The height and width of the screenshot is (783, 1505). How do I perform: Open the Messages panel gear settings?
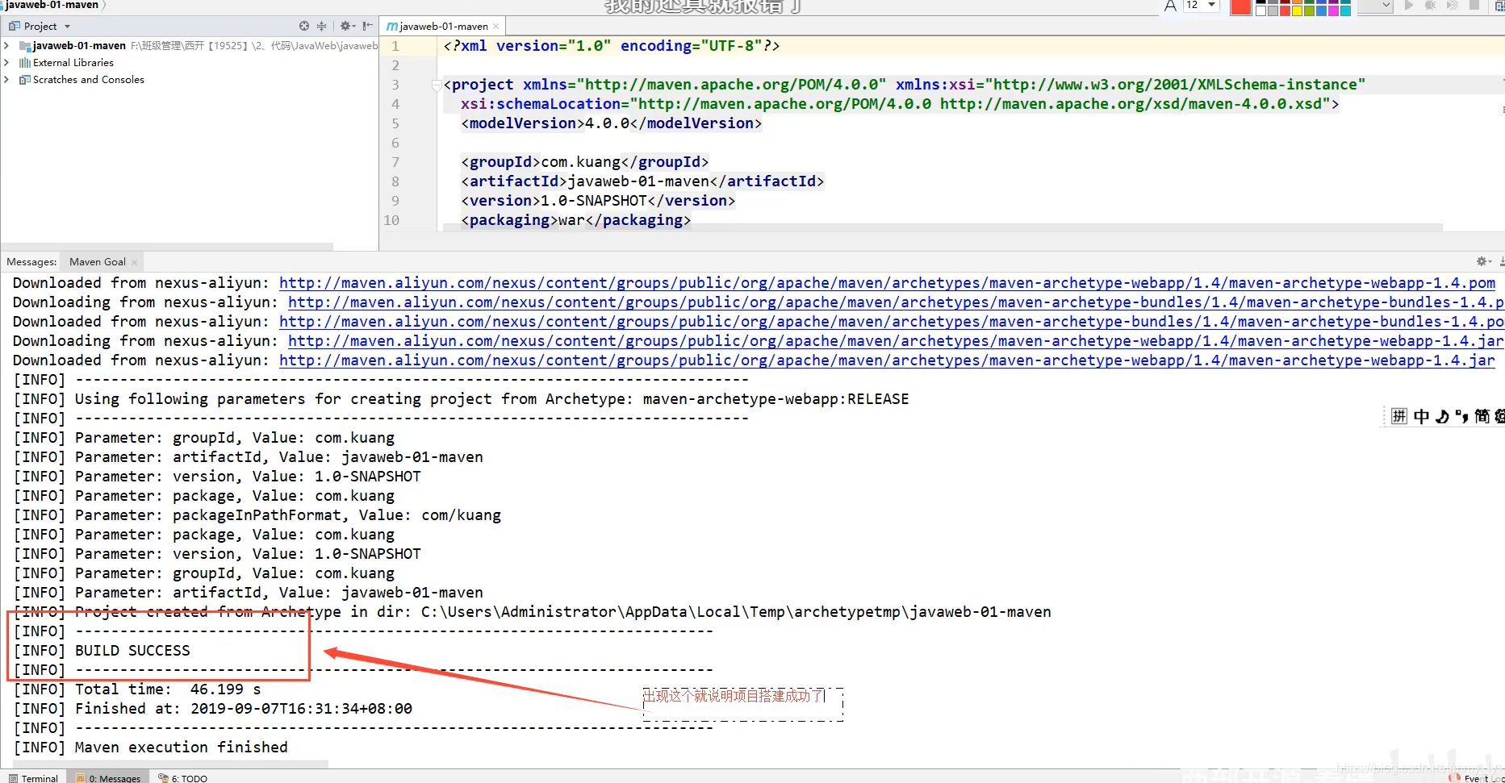click(x=1482, y=261)
